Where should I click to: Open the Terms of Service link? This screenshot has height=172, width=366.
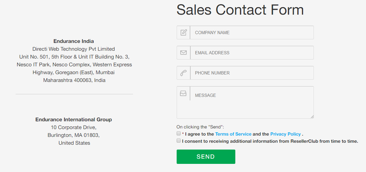point(233,134)
